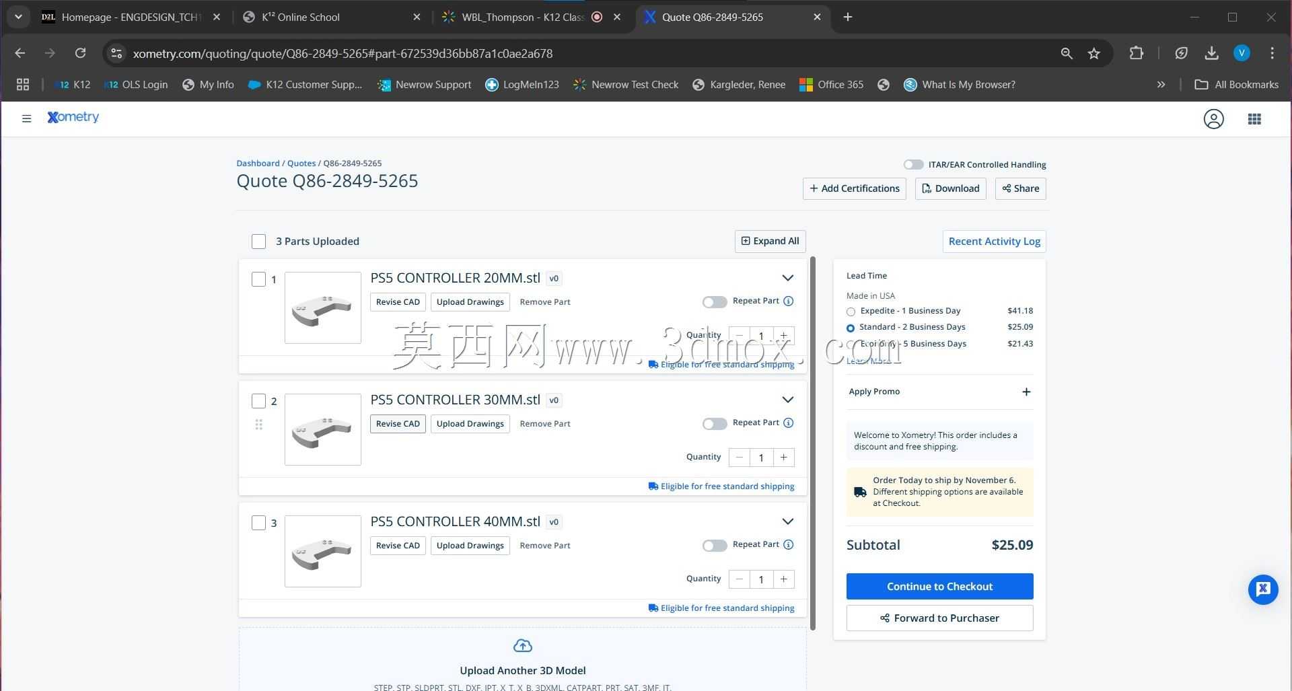Open the tab search dropdown
The image size is (1292, 691).
(x=18, y=17)
